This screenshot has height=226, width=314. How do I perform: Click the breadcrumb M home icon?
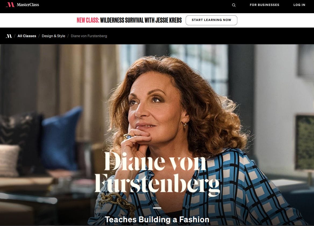[x=9, y=36]
